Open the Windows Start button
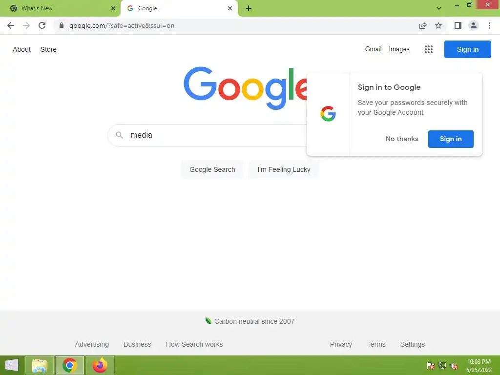Screen dimensions: 500x375 click(x=12, y=365)
